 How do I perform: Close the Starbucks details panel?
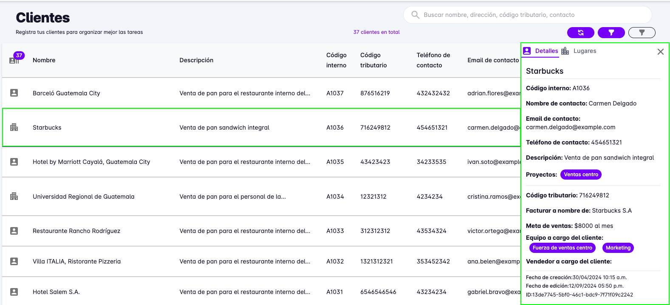(660, 52)
